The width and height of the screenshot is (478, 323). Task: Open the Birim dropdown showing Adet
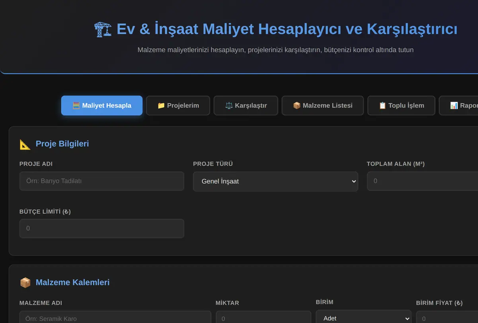tap(364, 317)
